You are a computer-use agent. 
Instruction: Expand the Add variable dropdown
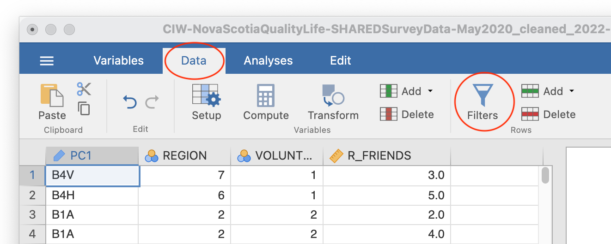[x=407, y=91]
